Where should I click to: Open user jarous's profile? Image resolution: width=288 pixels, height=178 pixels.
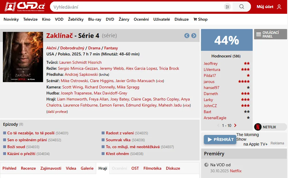tap(209, 82)
